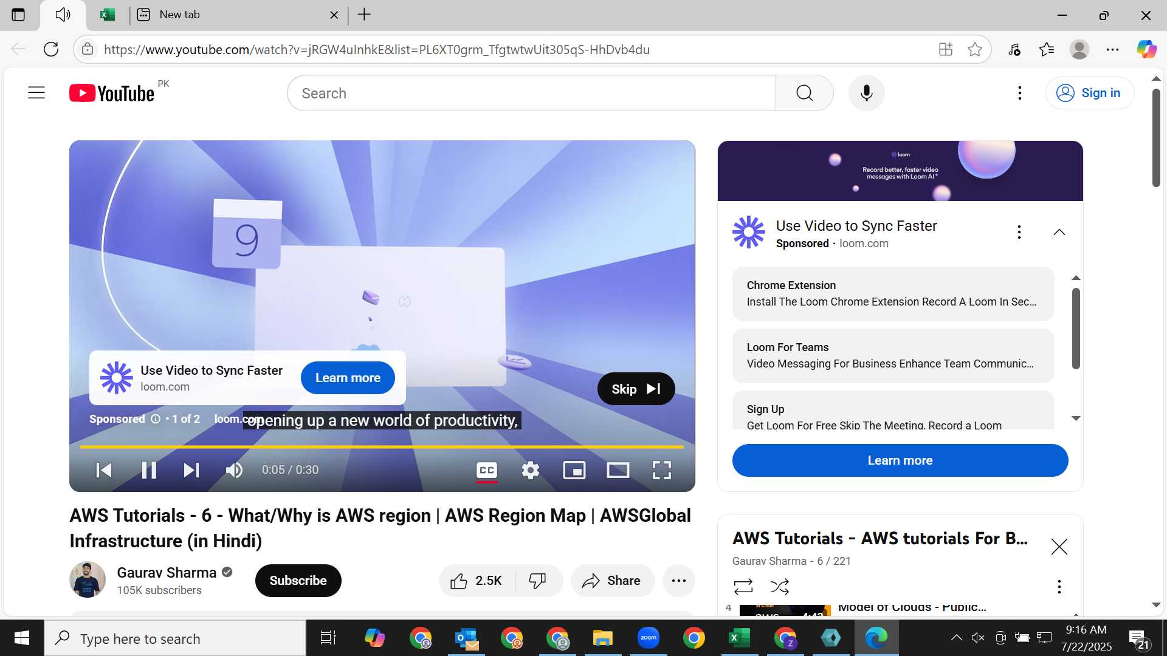1167x656 pixels.
Task: Open the Loom For Teams ad link
Action: tap(893, 356)
